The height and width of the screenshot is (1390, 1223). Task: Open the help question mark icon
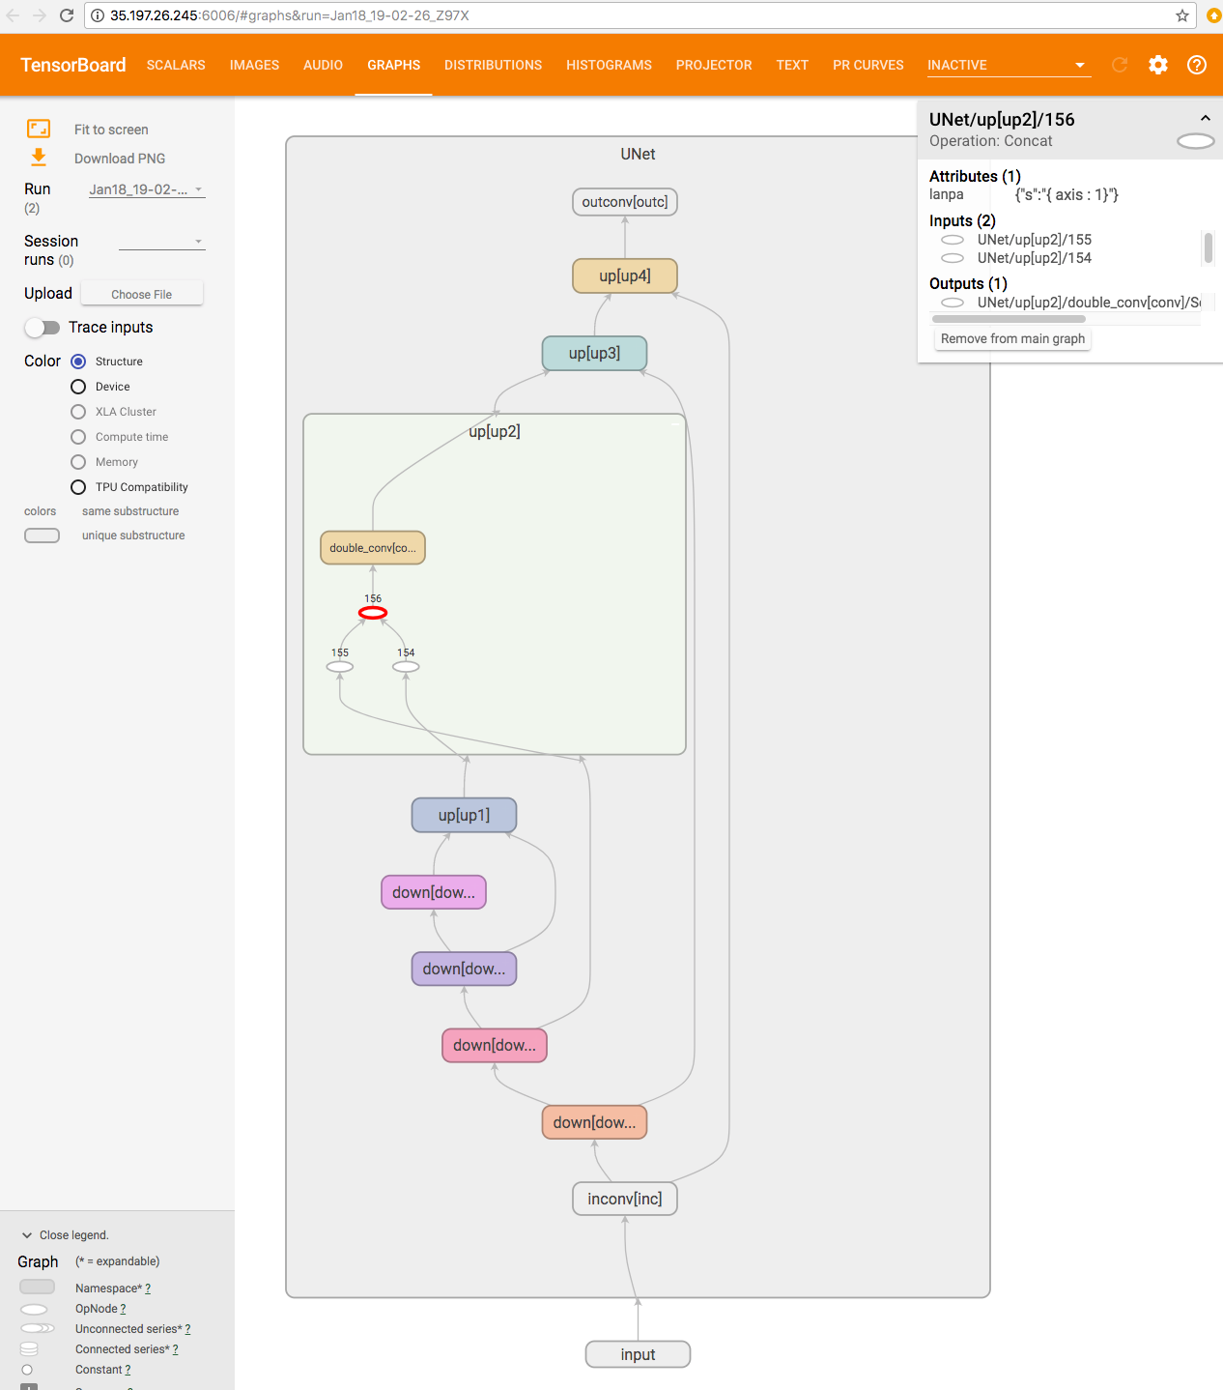[1196, 65]
